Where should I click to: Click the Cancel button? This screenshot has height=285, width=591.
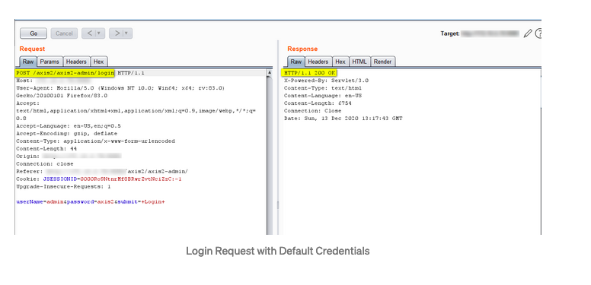[64, 33]
